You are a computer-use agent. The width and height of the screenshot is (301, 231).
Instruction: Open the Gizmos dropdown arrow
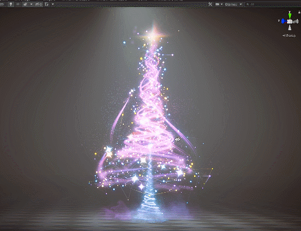click(241, 4)
